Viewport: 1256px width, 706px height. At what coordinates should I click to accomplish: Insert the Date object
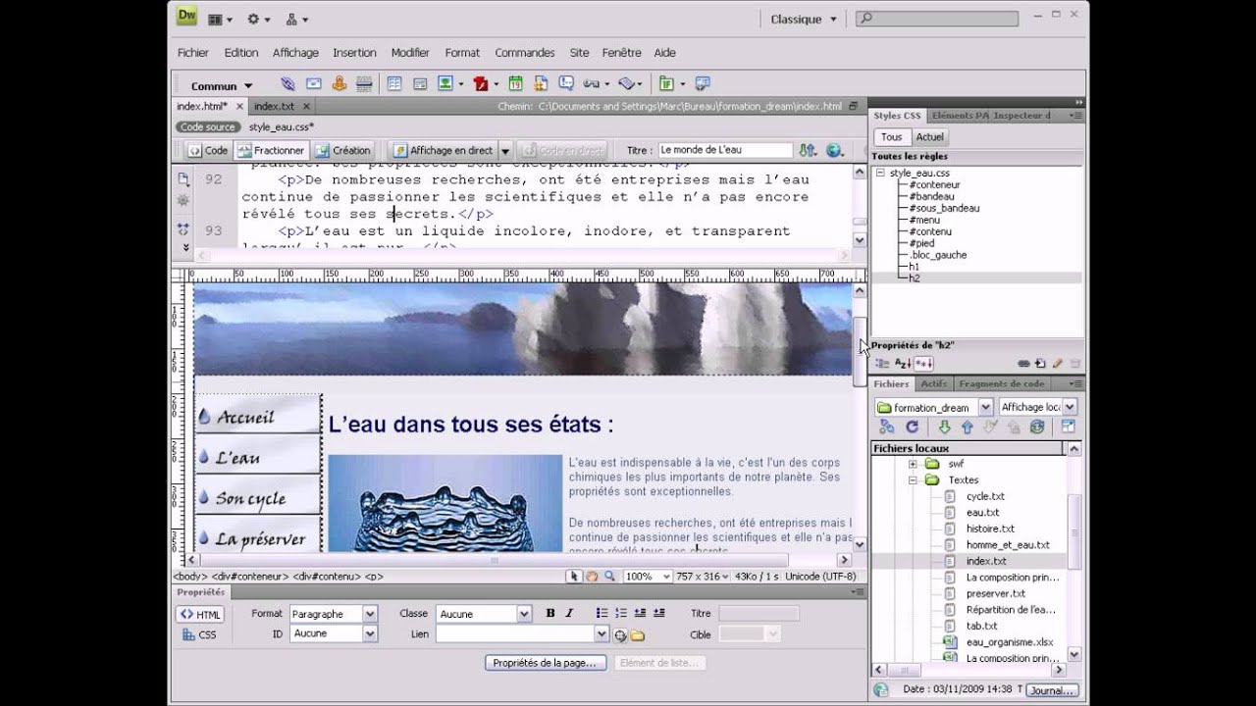point(515,84)
